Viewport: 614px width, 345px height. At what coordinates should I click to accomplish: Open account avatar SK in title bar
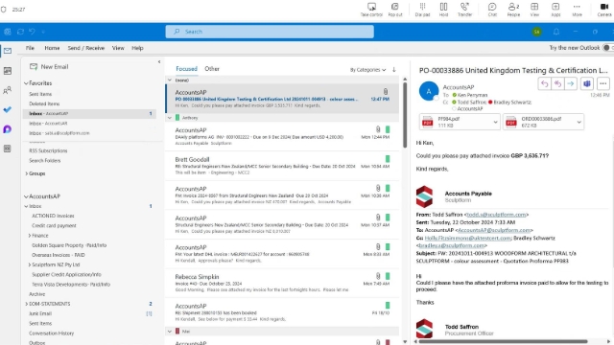537,32
